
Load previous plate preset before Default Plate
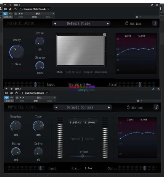(x=55, y=23)
